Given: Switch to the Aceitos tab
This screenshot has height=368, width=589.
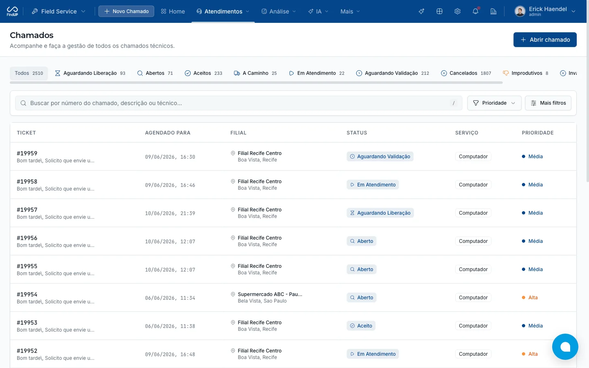Looking at the screenshot, I should pos(203,73).
